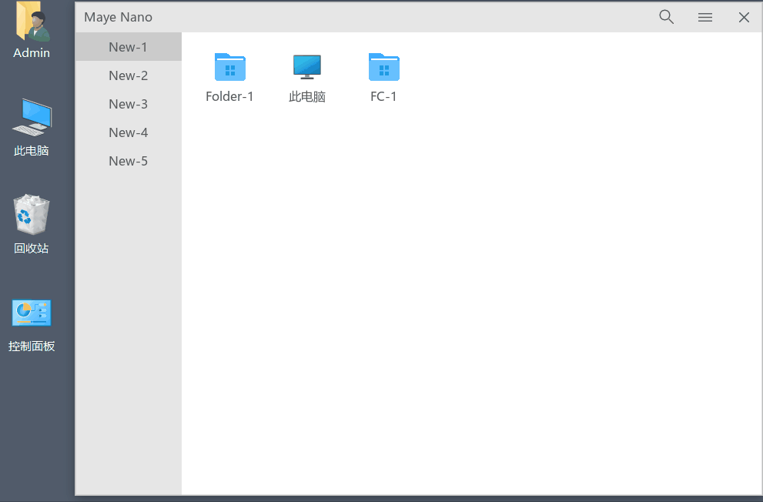This screenshot has height=502, width=763.
Task: Open the New-3 tab
Action: click(x=128, y=104)
